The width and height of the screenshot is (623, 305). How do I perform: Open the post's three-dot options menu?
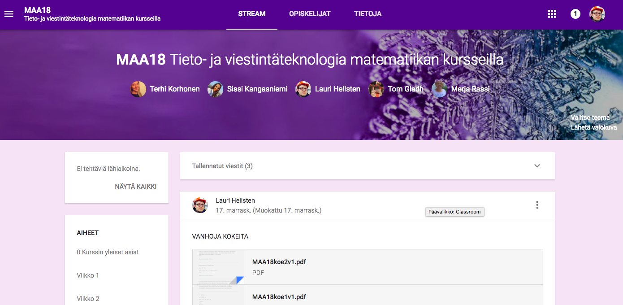(x=537, y=205)
